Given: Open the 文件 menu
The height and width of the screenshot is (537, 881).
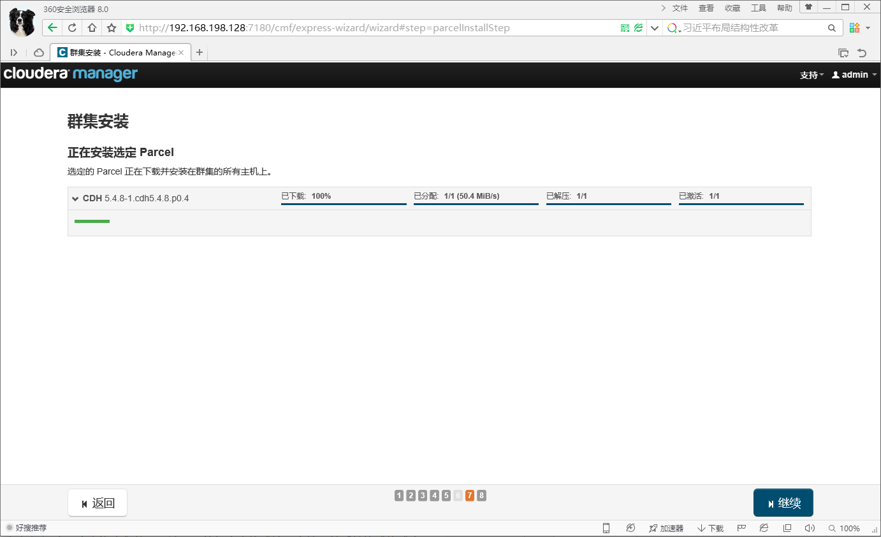Looking at the screenshot, I should (x=680, y=8).
